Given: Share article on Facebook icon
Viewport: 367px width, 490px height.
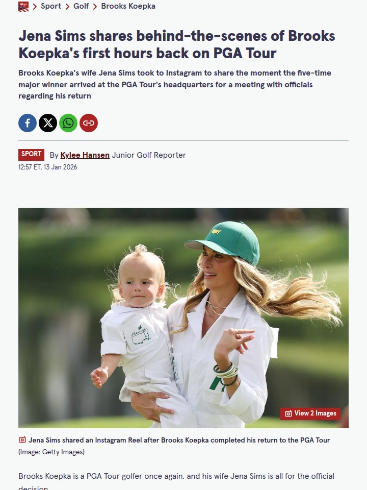Looking at the screenshot, I should [28, 123].
